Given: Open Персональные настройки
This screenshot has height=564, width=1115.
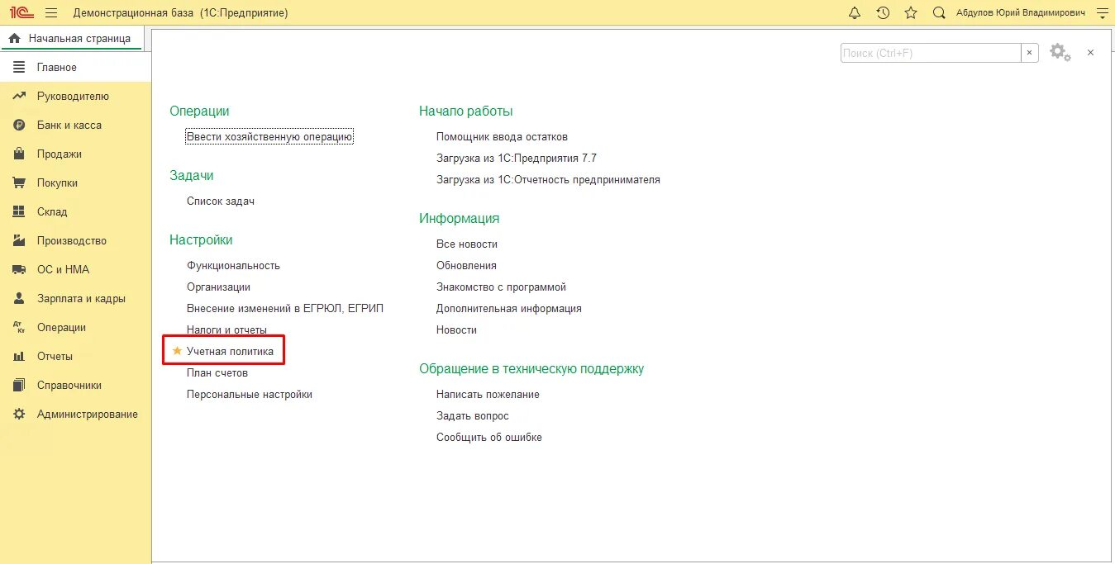Looking at the screenshot, I should click(x=250, y=395).
